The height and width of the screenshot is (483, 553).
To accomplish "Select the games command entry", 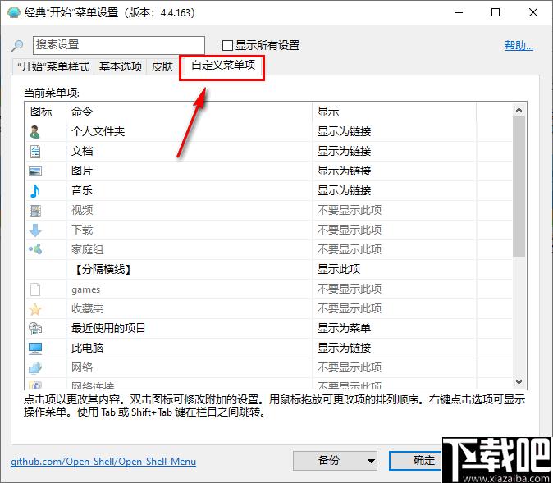I will [85, 289].
